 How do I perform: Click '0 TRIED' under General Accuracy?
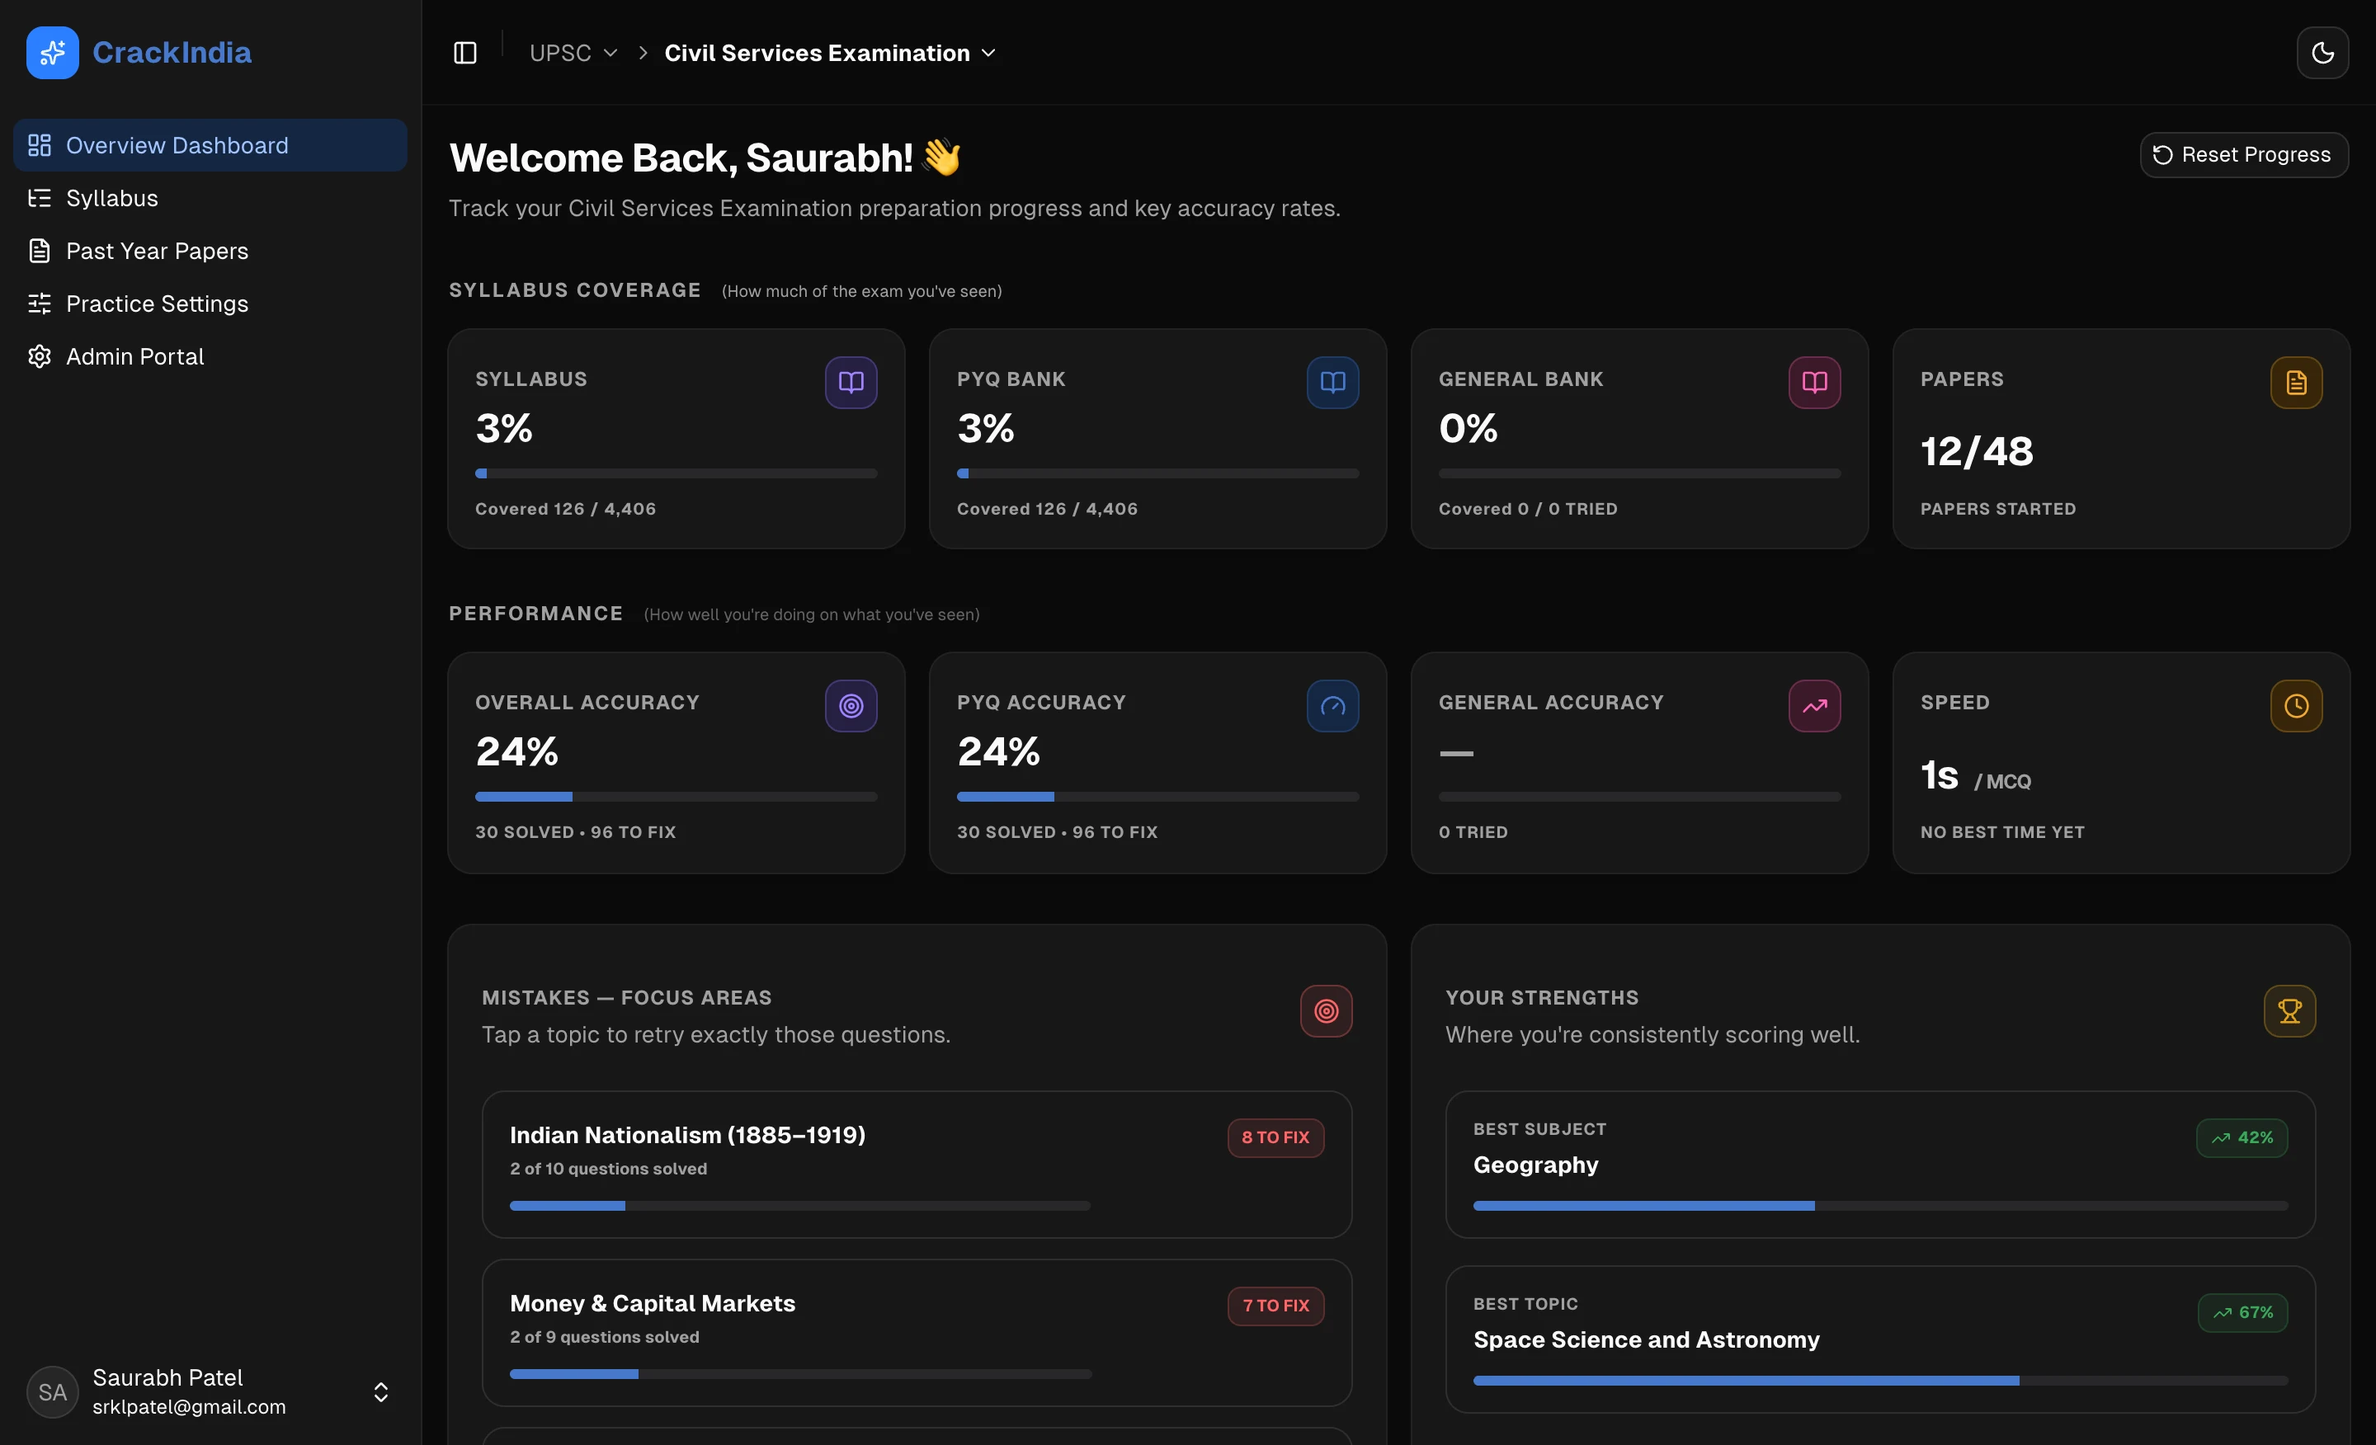click(x=1473, y=832)
